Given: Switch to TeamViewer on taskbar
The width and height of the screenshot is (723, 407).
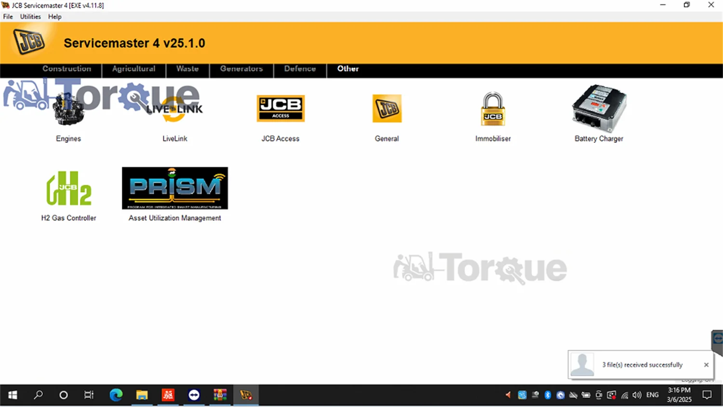Looking at the screenshot, I should click(x=194, y=395).
